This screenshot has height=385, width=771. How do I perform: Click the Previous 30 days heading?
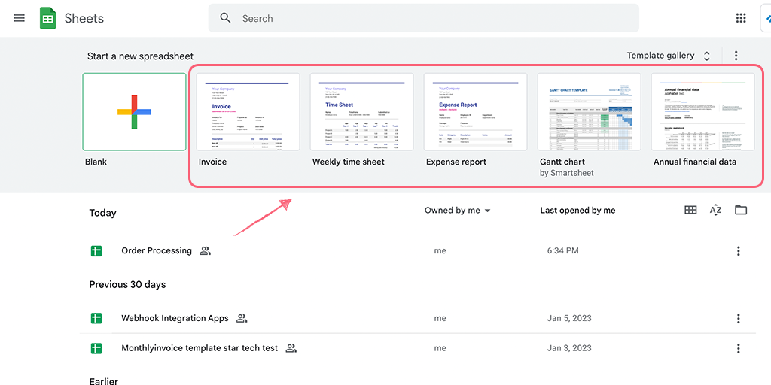[127, 285]
